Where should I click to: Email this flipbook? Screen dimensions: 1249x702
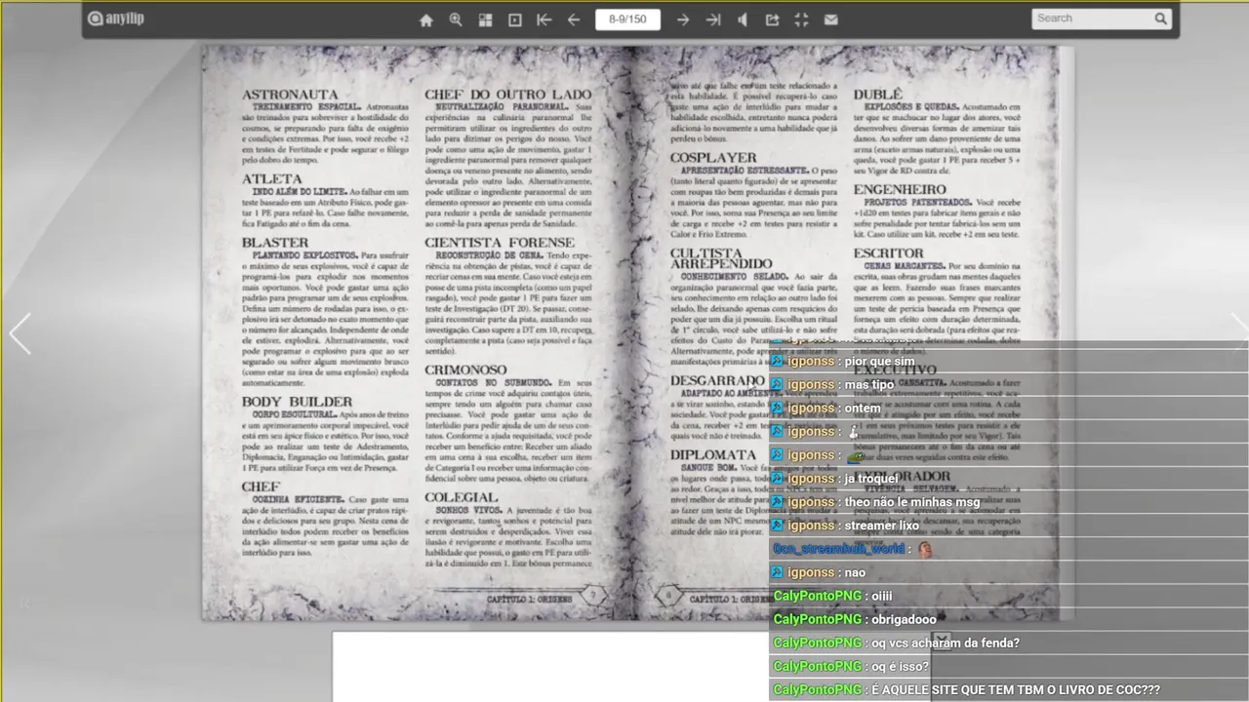(x=830, y=19)
